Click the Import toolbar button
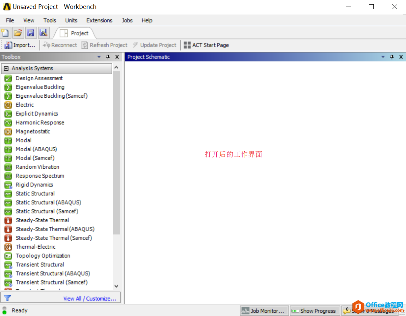This screenshot has width=406, height=316. point(20,45)
